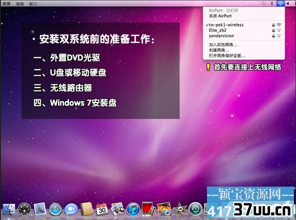The image size is (296, 220).
Task: Open Finder from the dock
Action: 9,209
